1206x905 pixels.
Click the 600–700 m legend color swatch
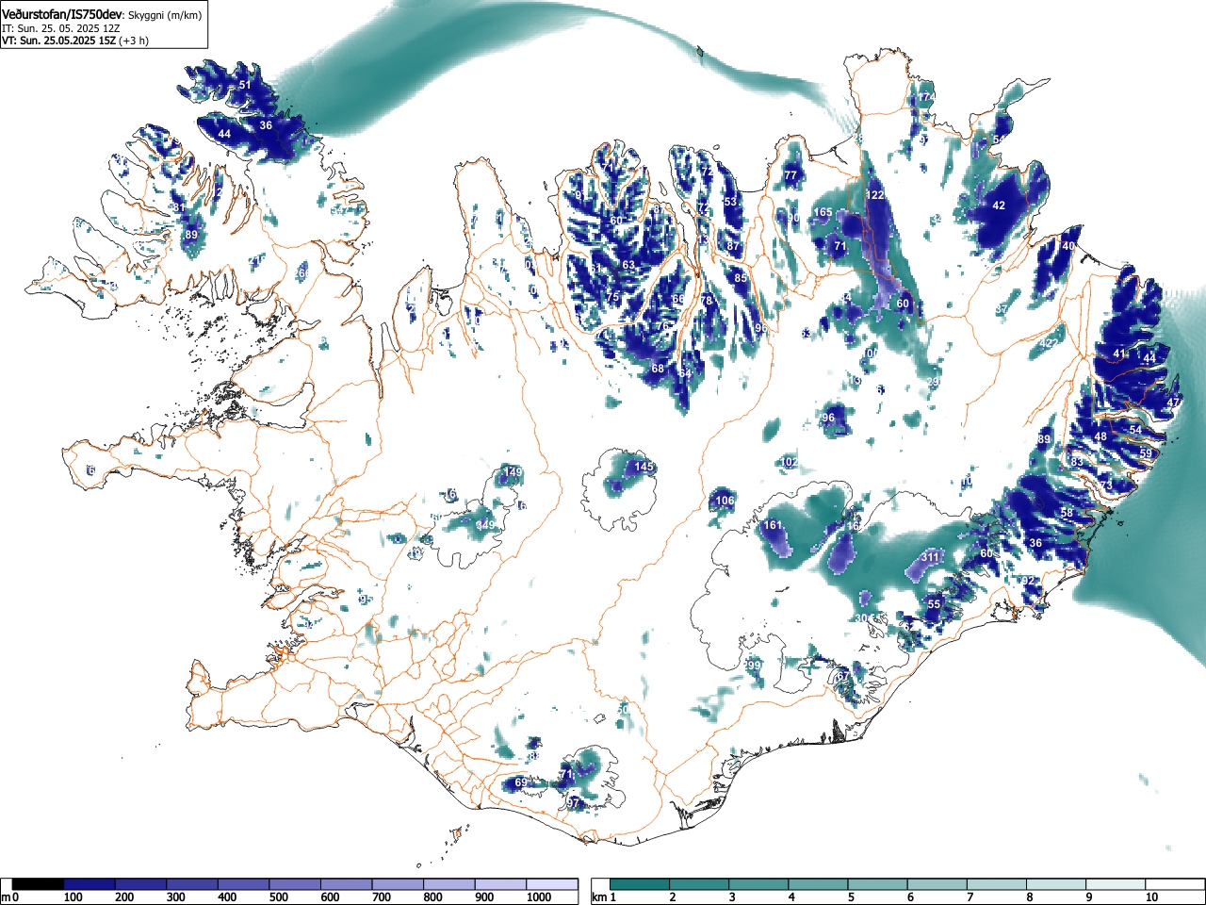click(347, 884)
